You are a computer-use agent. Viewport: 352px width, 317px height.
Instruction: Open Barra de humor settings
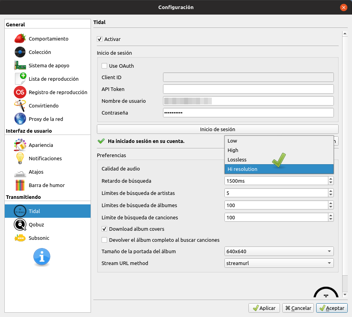48,185
